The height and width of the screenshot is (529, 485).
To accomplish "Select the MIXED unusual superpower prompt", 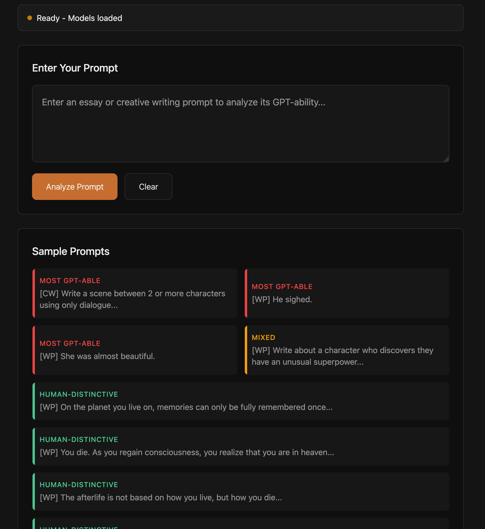I will point(346,350).
